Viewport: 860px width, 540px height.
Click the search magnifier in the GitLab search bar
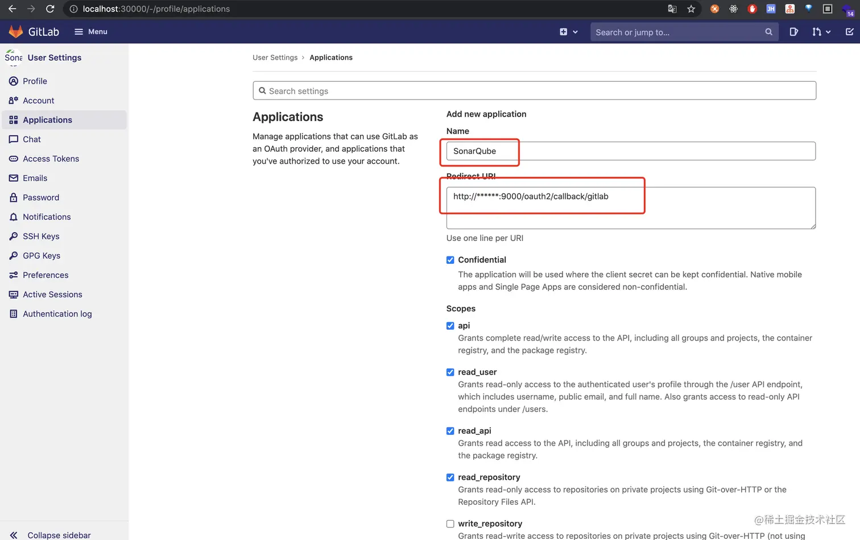click(768, 32)
